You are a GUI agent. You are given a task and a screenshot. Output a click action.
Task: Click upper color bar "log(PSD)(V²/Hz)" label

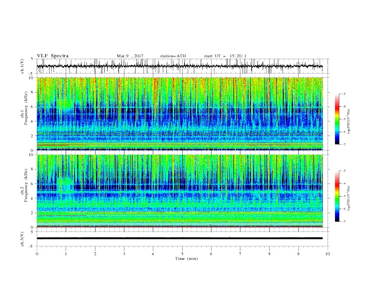pyautogui.click(x=349, y=121)
